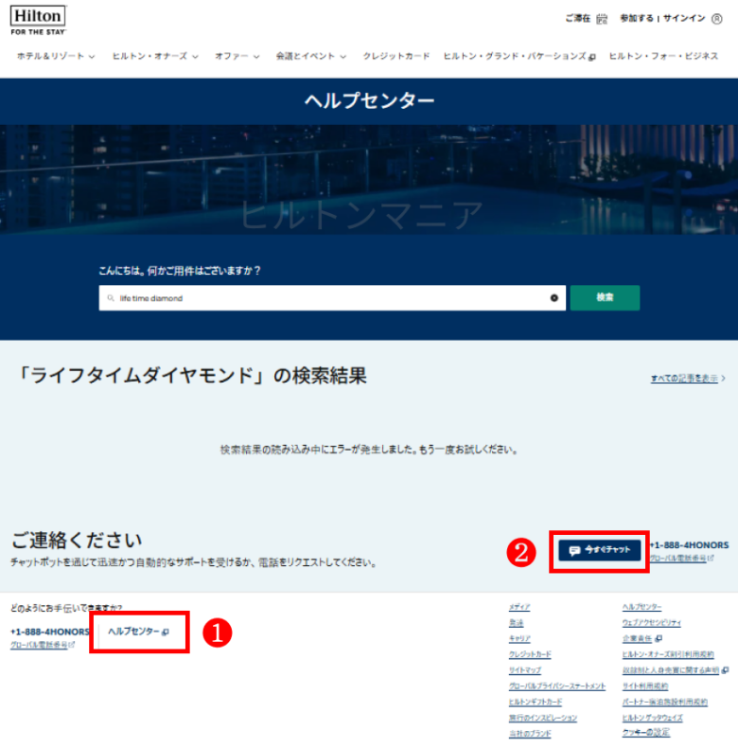Viewport: 738px width, 748px height.
Task: Expand the ヒルトン・オナーズ menu
Action: pos(155,56)
